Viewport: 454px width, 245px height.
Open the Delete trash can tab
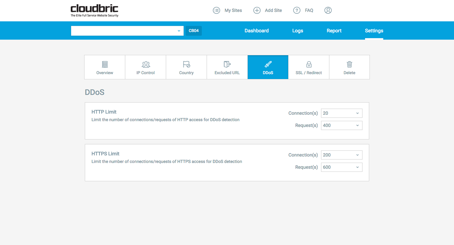pyautogui.click(x=349, y=64)
